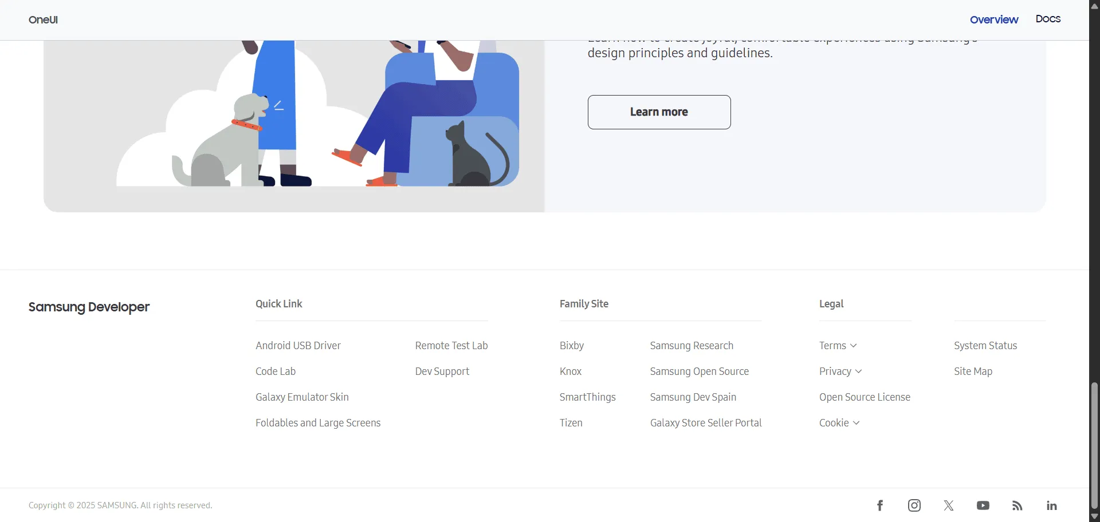This screenshot has width=1100, height=522.
Task: Open the Code Lab link
Action: [x=276, y=371]
